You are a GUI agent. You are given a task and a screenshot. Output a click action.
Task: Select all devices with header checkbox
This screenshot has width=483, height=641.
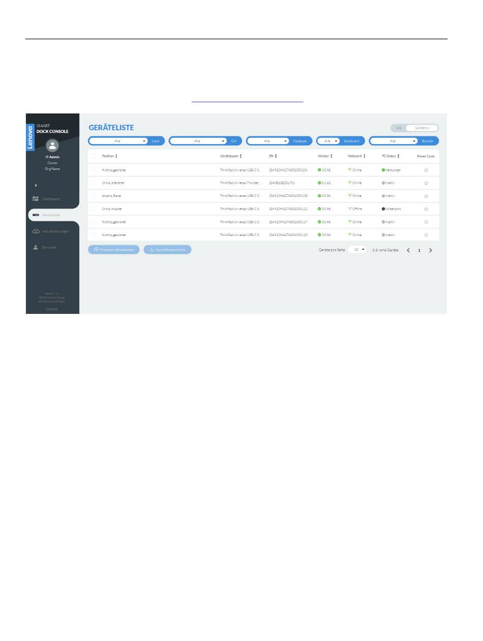pyautogui.click(x=94, y=156)
